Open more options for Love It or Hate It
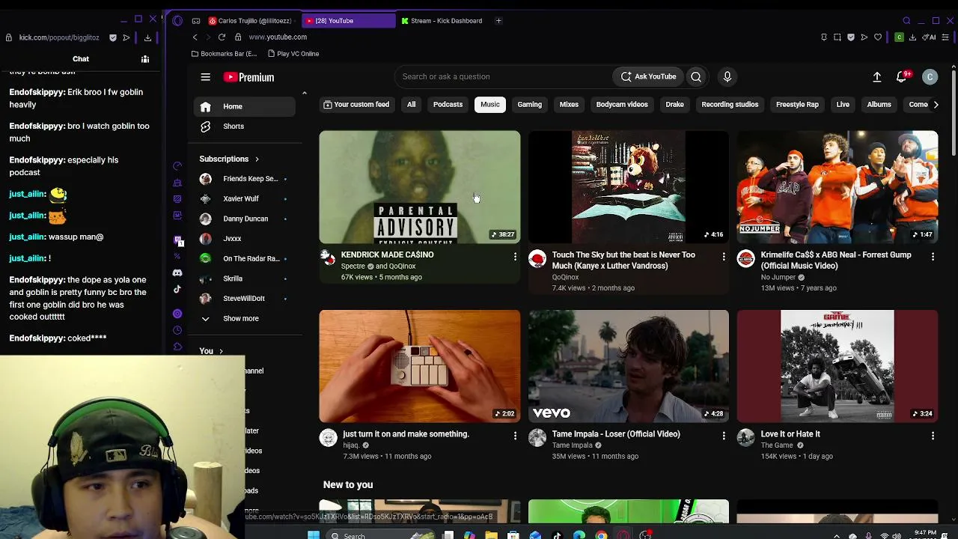The height and width of the screenshot is (539, 958). pos(933,436)
